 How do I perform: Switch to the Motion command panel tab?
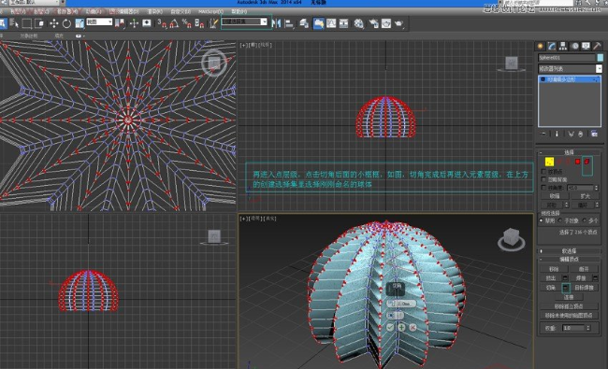tap(574, 46)
